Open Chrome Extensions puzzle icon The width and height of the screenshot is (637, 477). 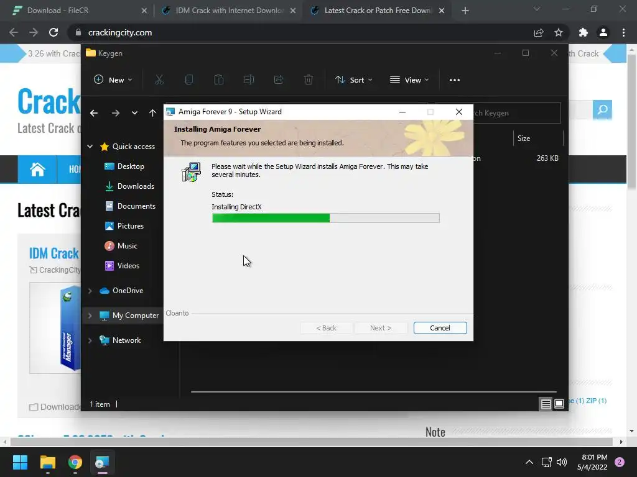coord(584,32)
